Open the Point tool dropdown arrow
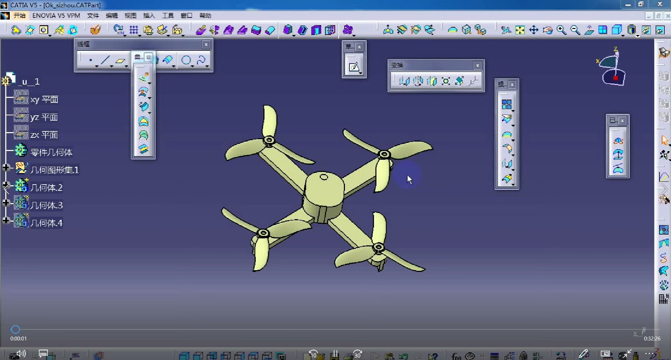The height and width of the screenshot is (360, 671). coord(97,66)
